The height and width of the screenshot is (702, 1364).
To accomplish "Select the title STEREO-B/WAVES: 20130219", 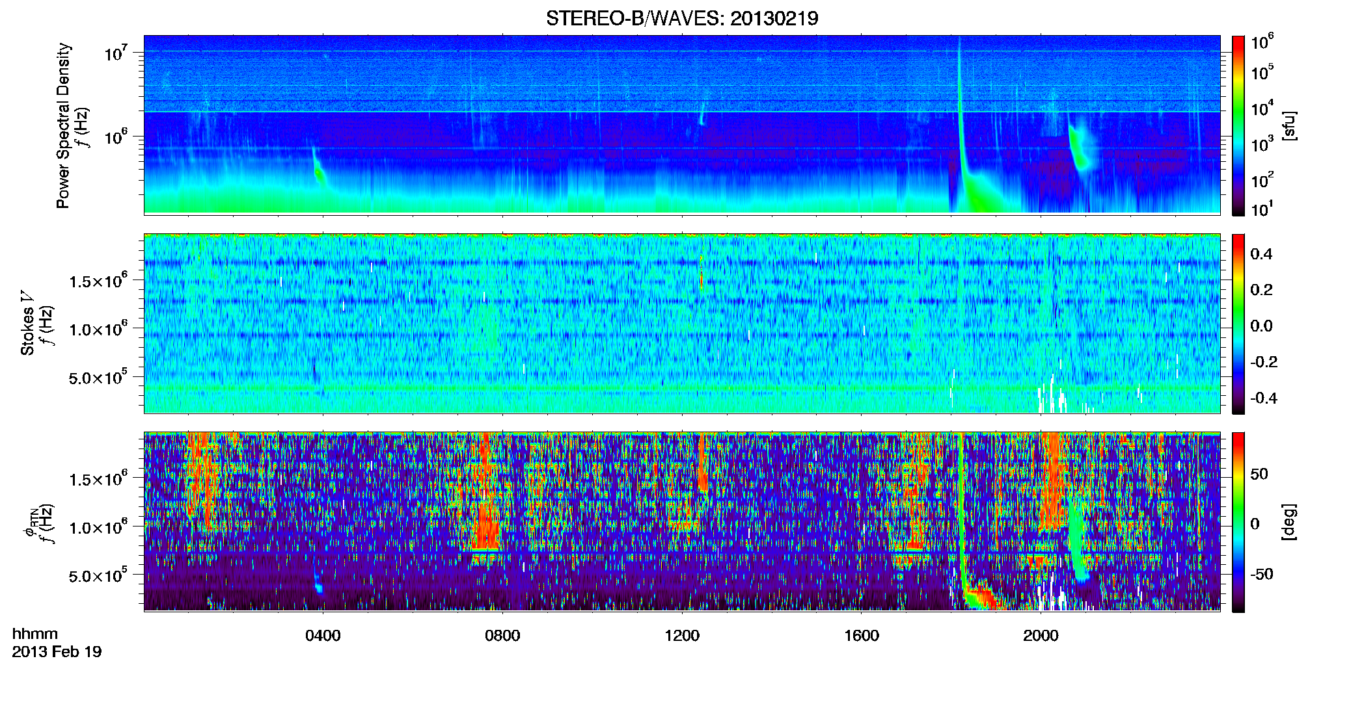I will [x=682, y=18].
